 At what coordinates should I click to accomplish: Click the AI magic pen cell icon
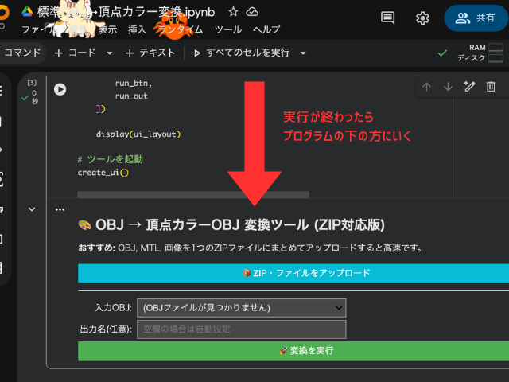click(469, 87)
